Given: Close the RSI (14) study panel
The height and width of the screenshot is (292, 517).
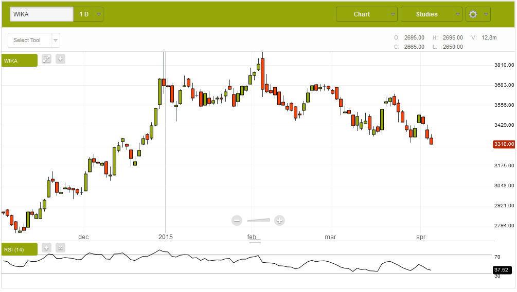Looking at the screenshot, I should (60, 248).
